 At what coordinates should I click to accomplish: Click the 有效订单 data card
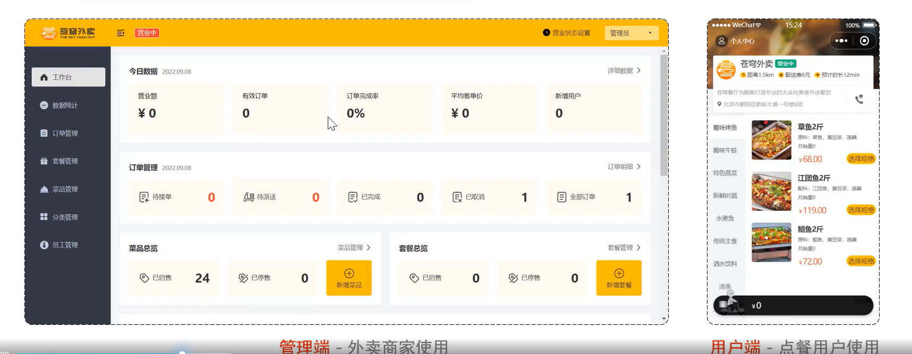pyautogui.click(x=280, y=108)
